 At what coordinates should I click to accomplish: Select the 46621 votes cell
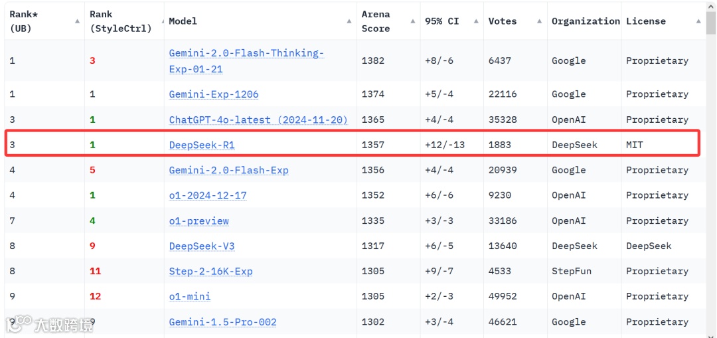point(503,322)
